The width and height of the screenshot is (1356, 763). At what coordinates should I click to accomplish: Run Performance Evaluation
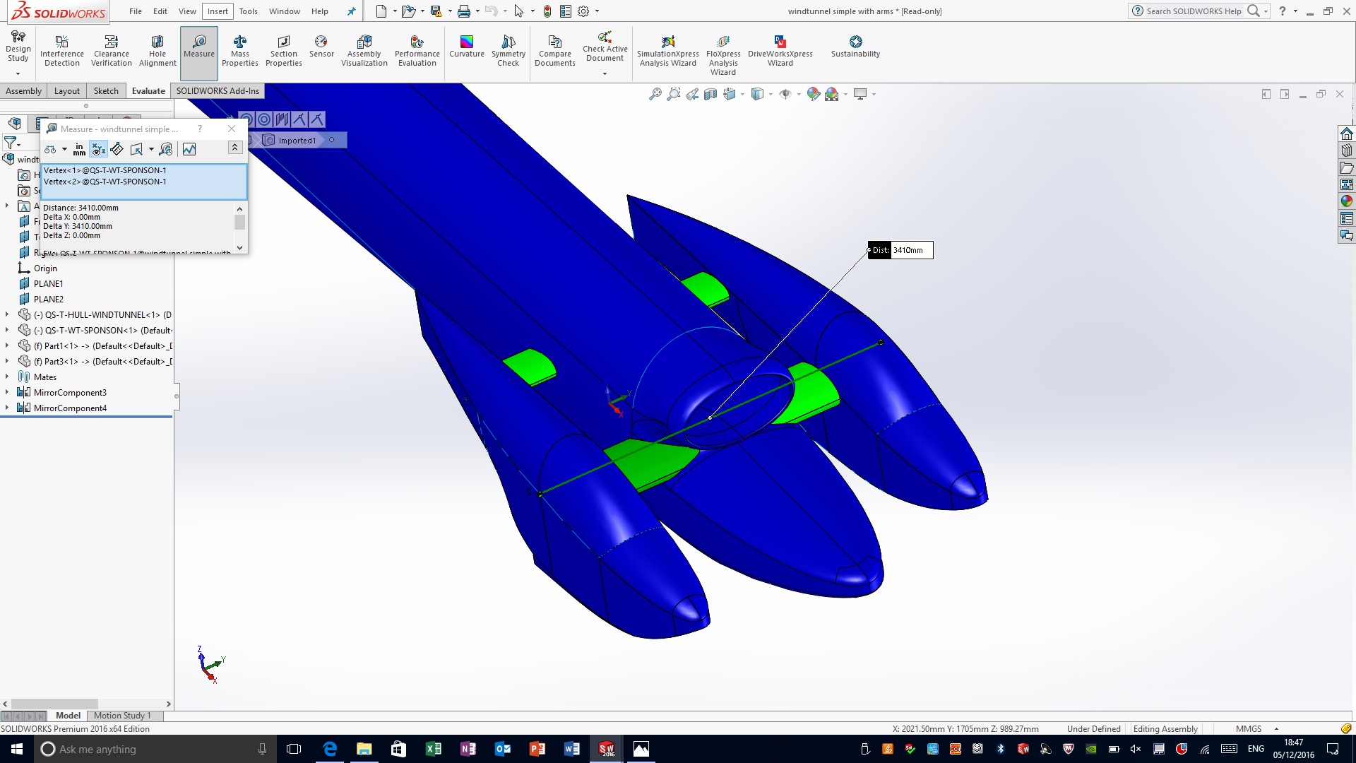click(x=417, y=51)
